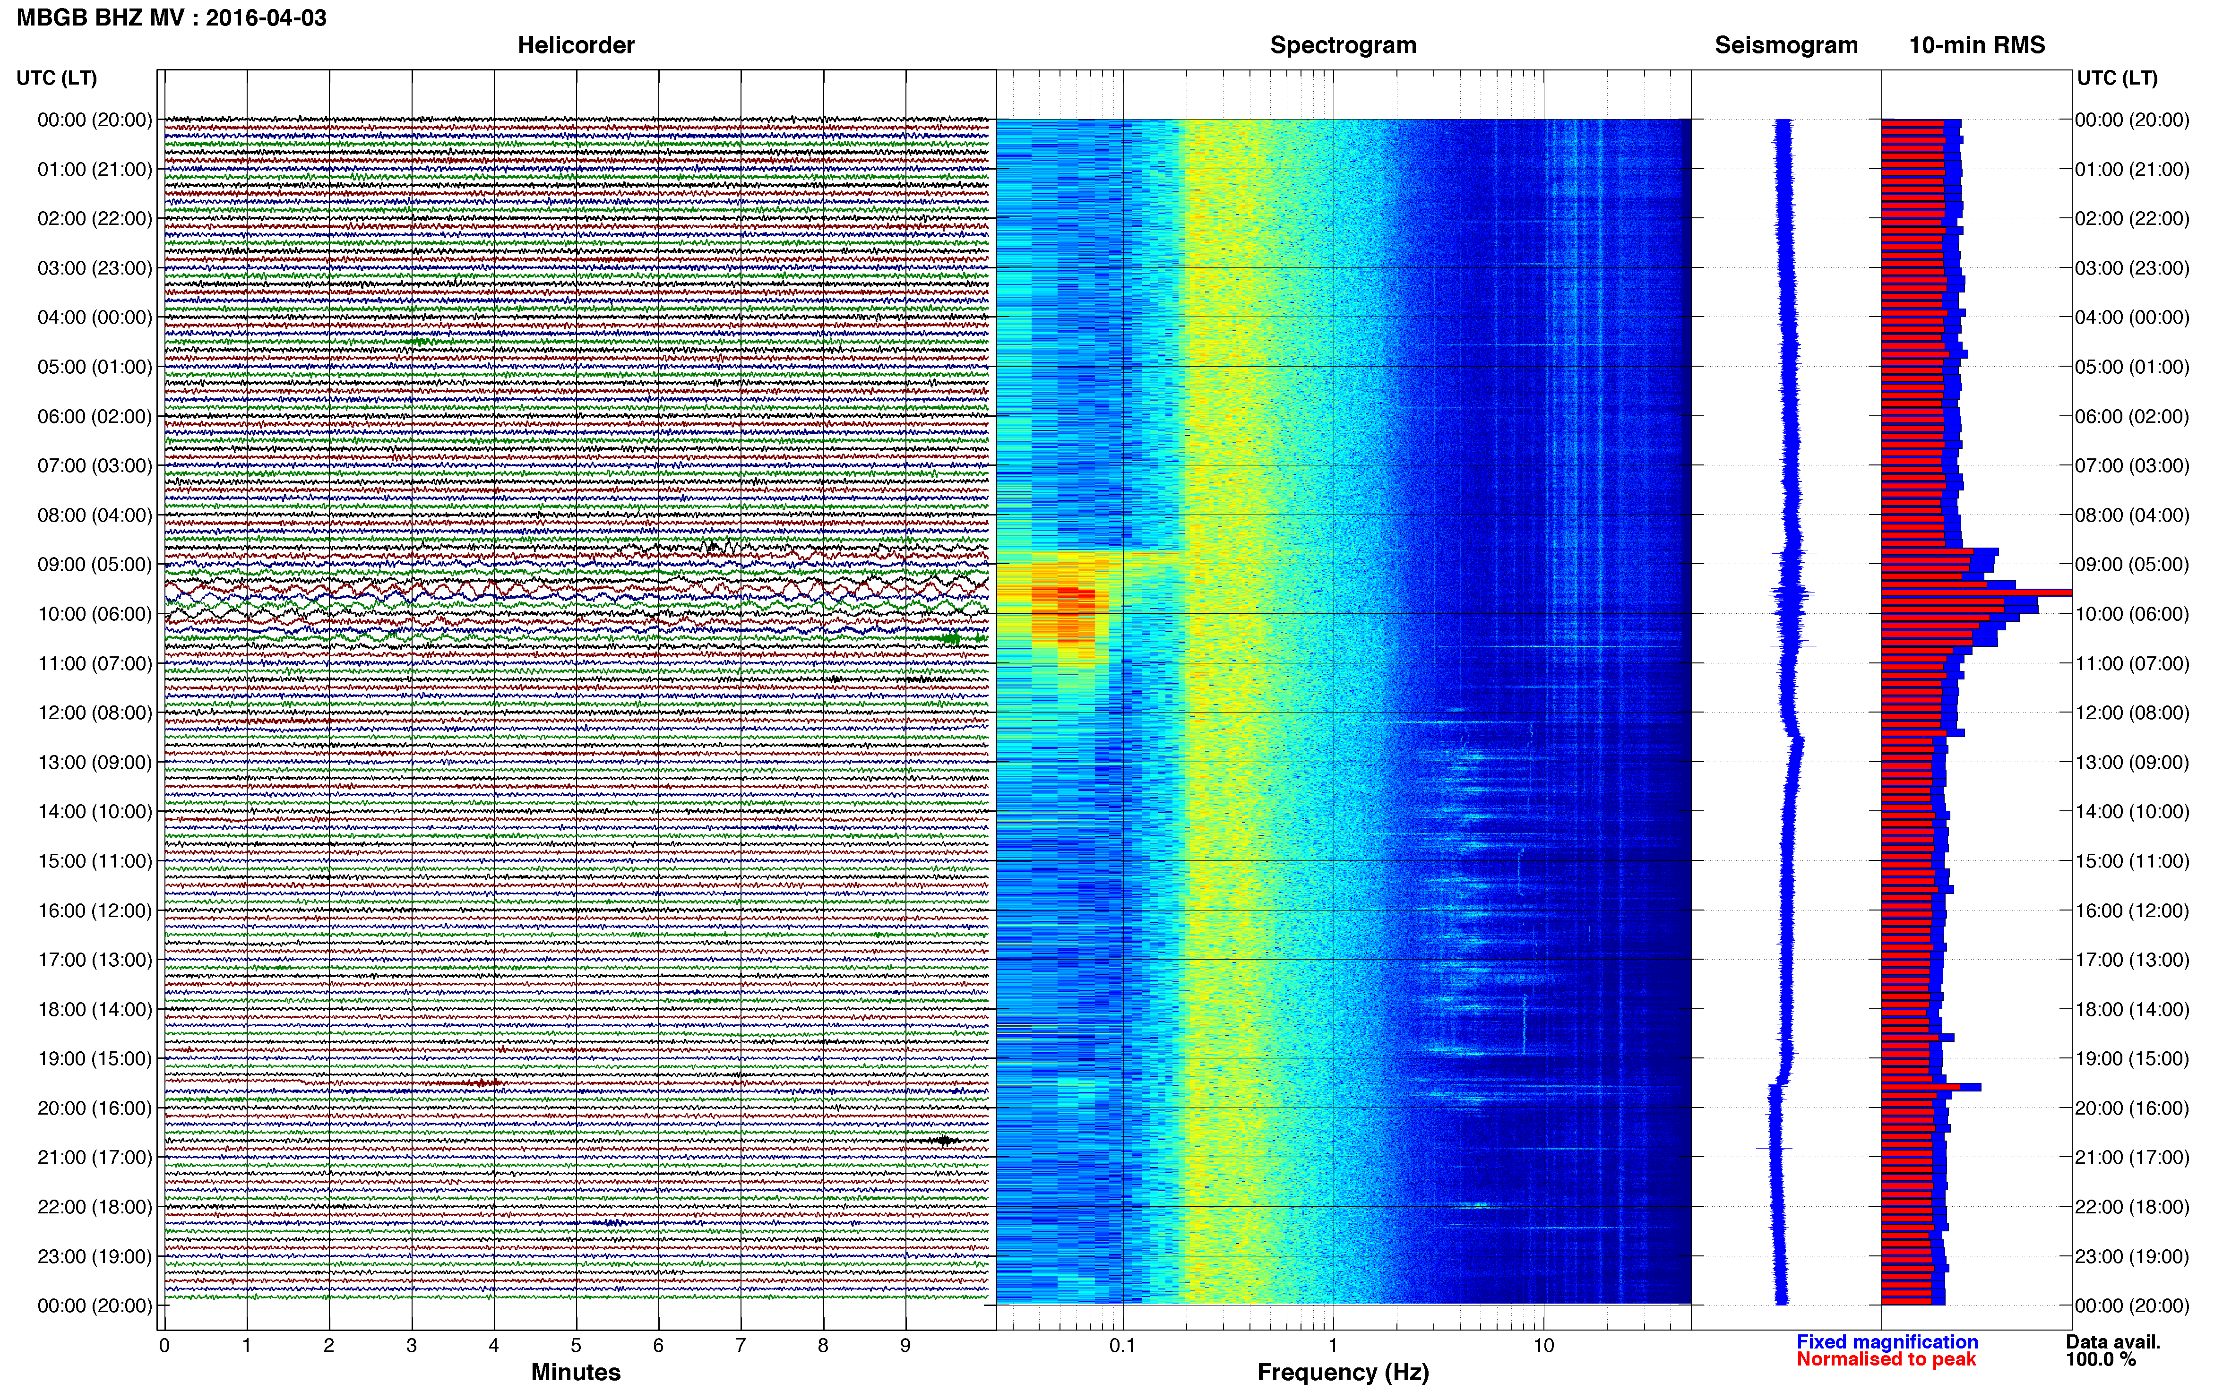Click the '10-min RMS' panel heading

coord(1977,44)
